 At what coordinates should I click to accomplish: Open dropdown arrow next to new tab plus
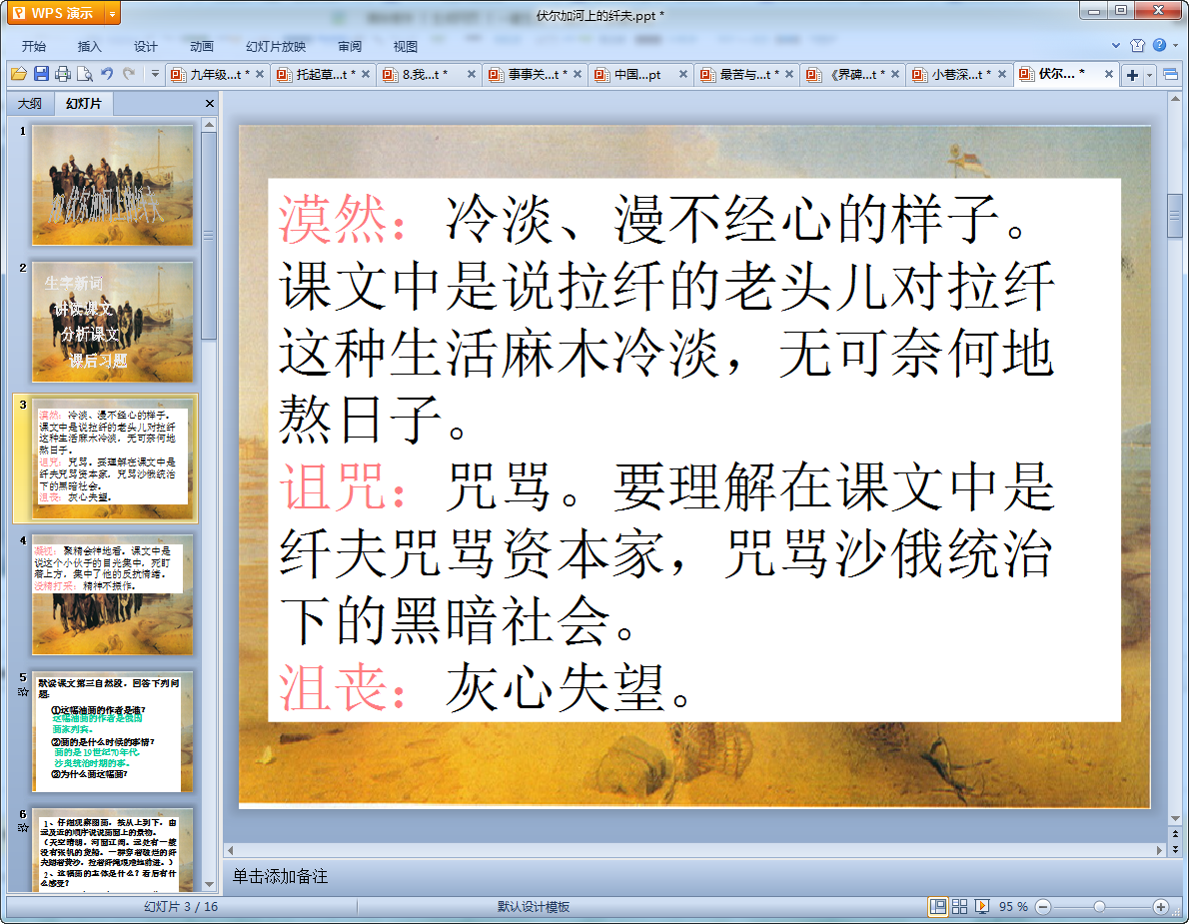click(1150, 74)
